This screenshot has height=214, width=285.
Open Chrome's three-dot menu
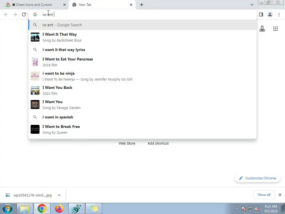pos(279,14)
